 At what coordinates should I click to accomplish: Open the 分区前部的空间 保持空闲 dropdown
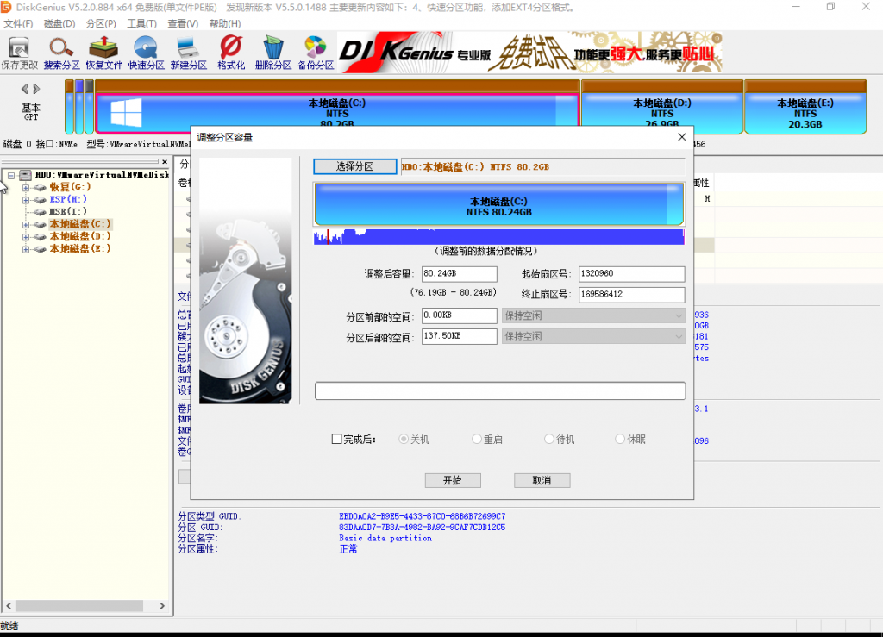pos(593,315)
